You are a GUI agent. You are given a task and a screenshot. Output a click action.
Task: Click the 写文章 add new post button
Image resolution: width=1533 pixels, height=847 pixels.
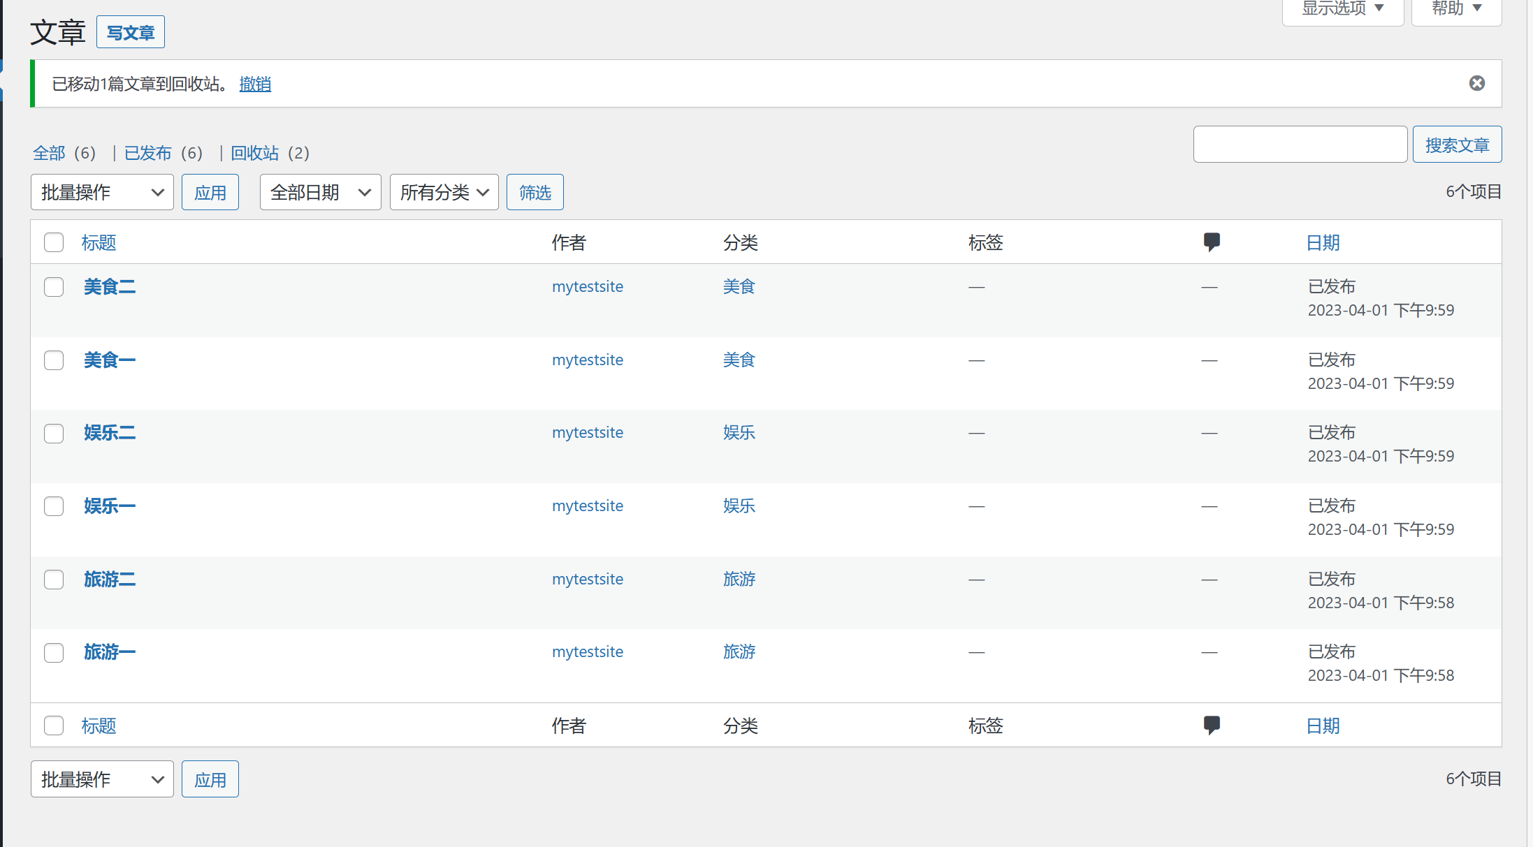[131, 32]
